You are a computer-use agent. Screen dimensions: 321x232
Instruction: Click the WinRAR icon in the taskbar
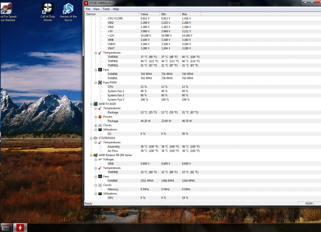pyautogui.click(x=6, y=228)
